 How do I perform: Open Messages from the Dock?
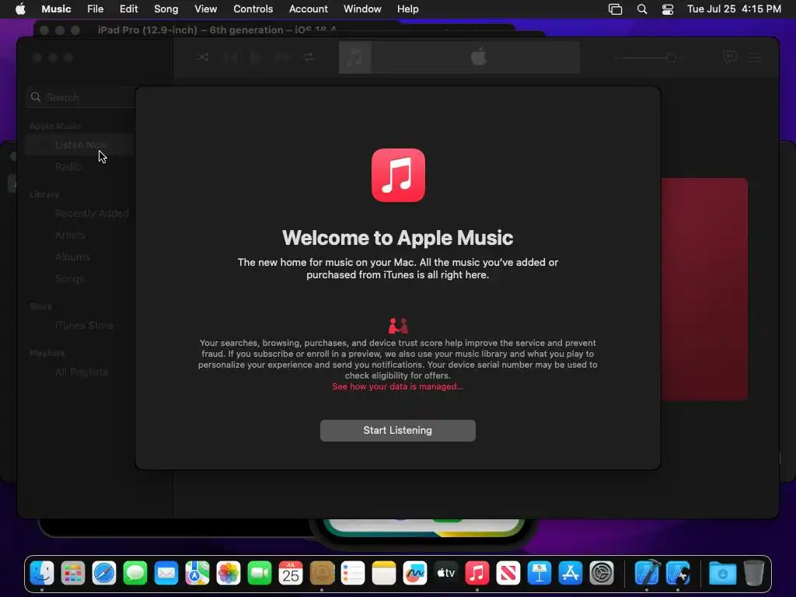tap(135, 574)
